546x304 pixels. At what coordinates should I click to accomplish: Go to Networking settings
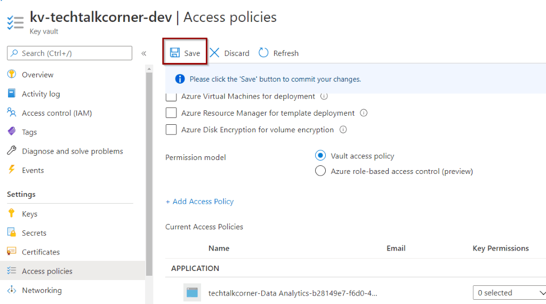(x=73, y=290)
